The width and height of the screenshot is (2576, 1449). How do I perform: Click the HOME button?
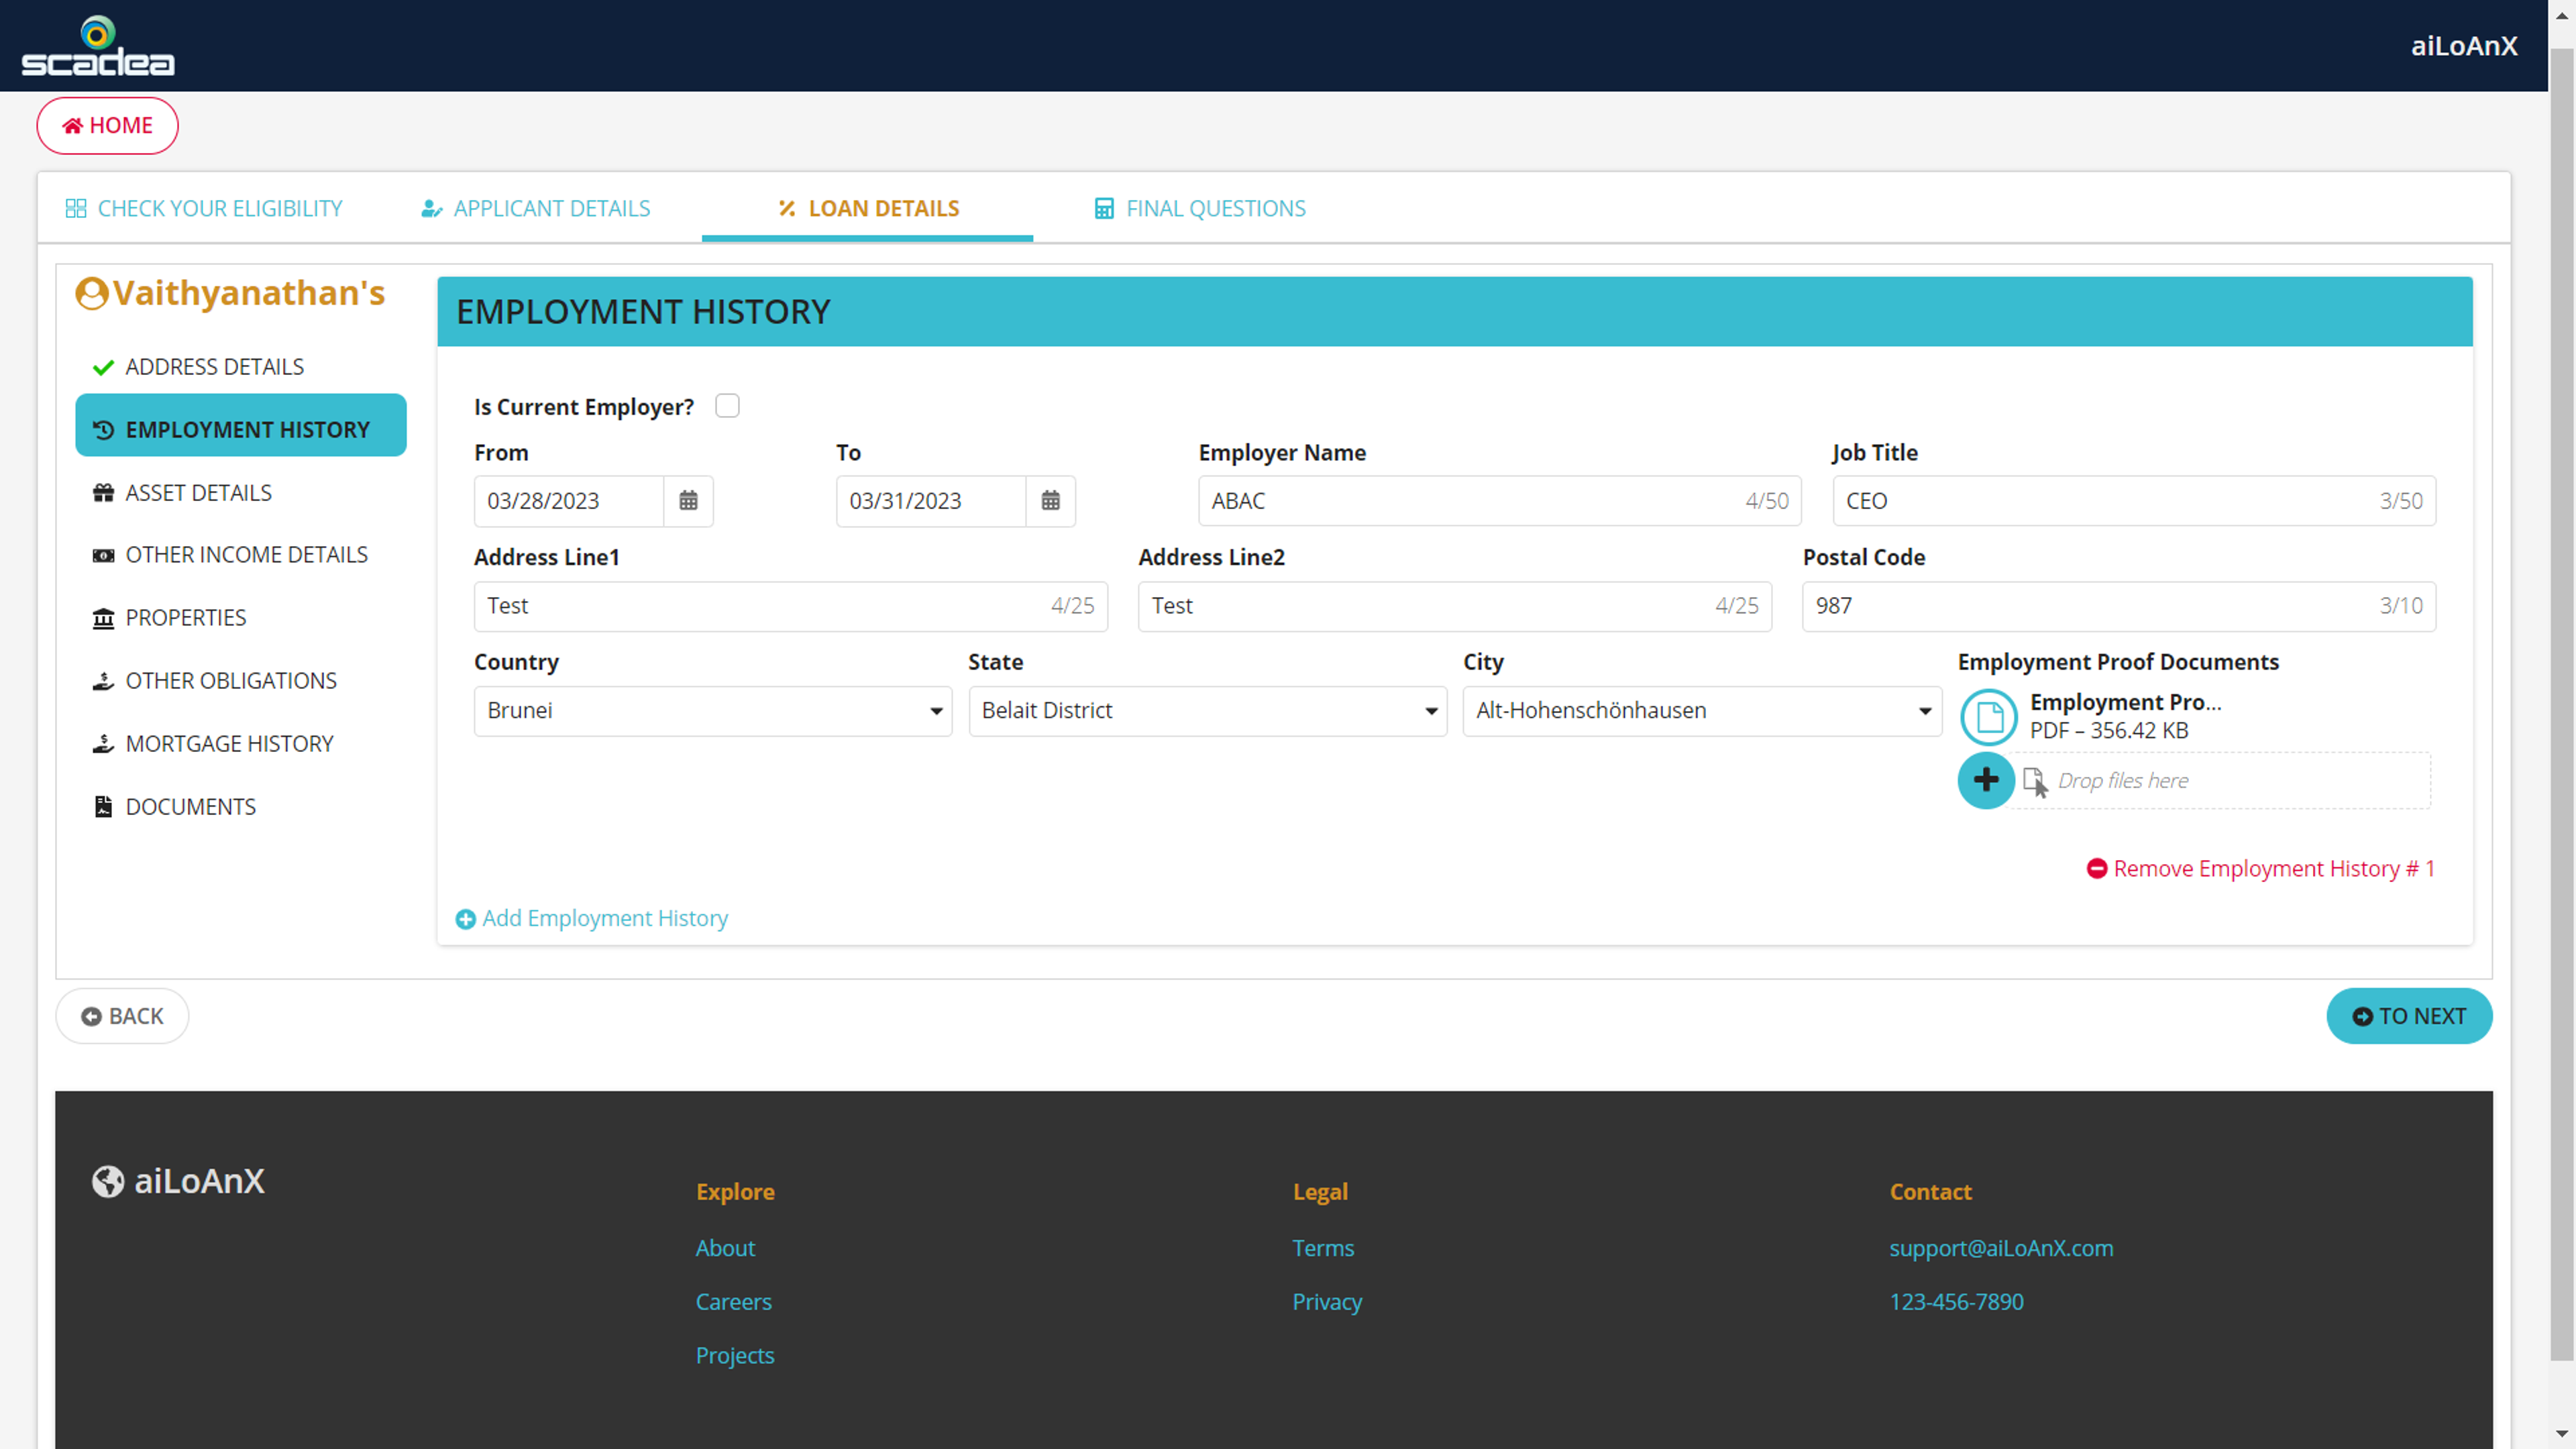coord(107,126)
